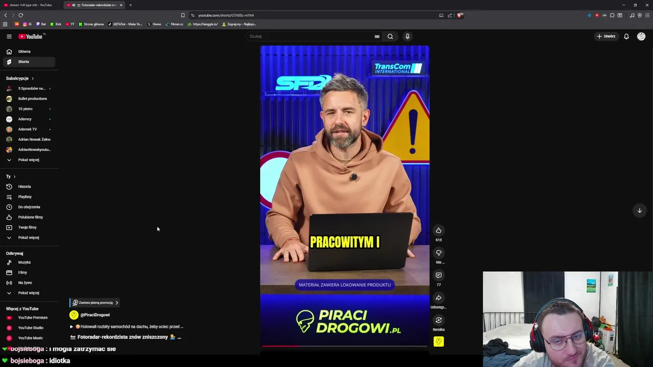Go back in the browser
653x367 pixels.
click(x=6, y=15)
